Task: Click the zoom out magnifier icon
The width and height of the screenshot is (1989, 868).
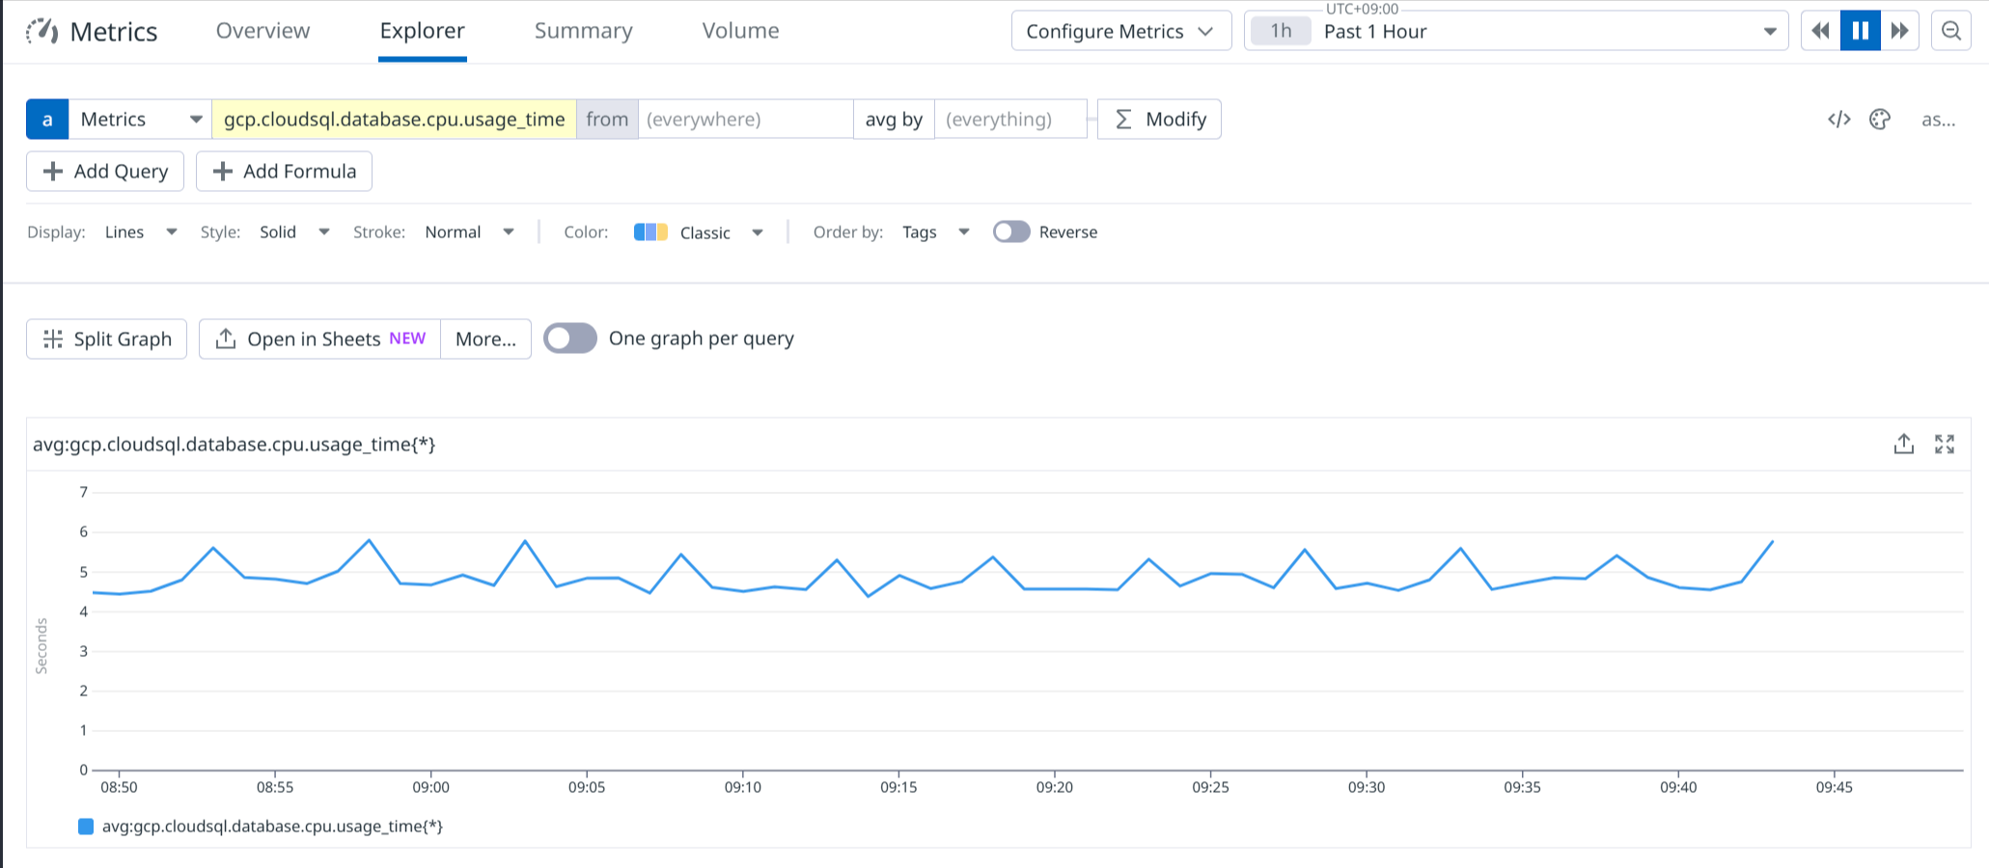Action: point(1950,31)
